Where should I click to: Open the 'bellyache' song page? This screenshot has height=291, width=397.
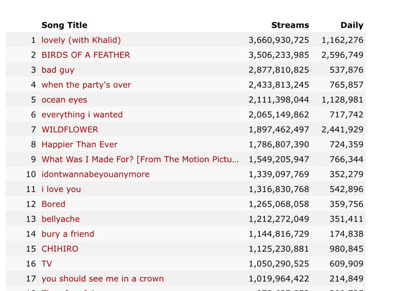tap(60, 219)
